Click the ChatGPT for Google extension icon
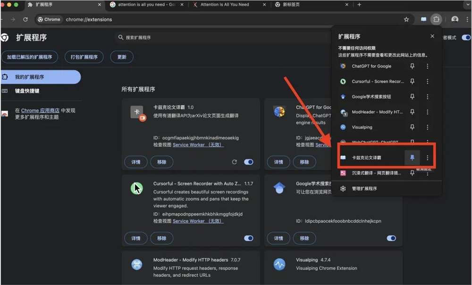472x285 pixels. (x=343, y=66)
